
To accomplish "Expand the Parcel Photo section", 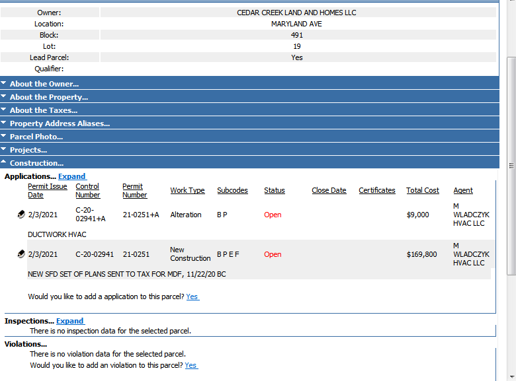I will 249,136.
